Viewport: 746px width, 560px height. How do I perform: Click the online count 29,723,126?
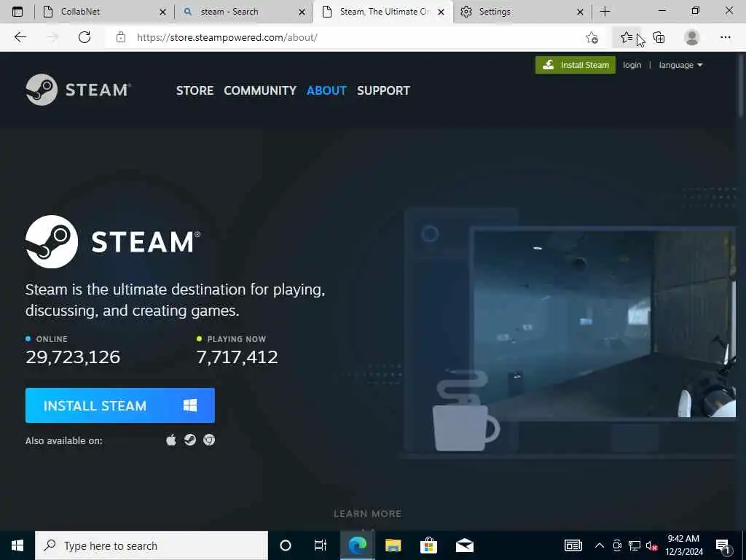(73, 357)
